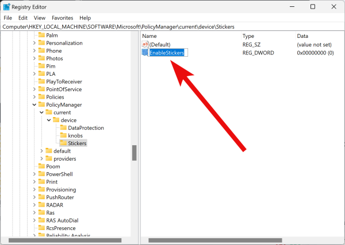The height and width of the screenshot is (245, 345).
Task: Collapse the current key node
Action: (x=41, y=112)
